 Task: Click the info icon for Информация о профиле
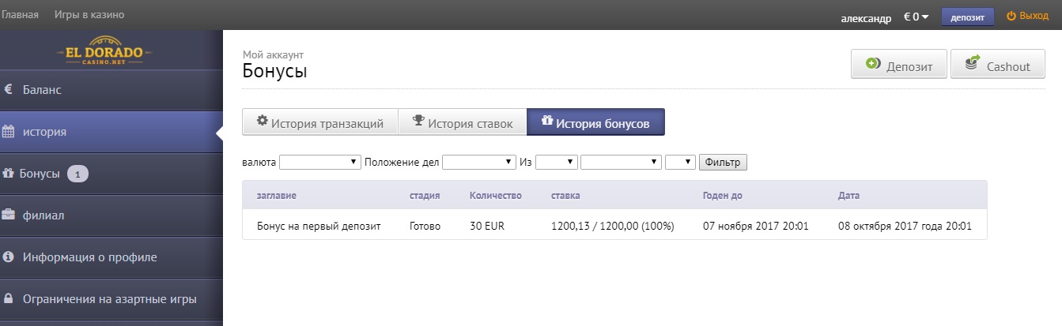tap(8, 257)
